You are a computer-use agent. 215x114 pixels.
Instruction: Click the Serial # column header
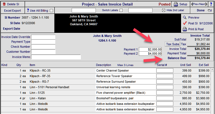coord(162,65)
